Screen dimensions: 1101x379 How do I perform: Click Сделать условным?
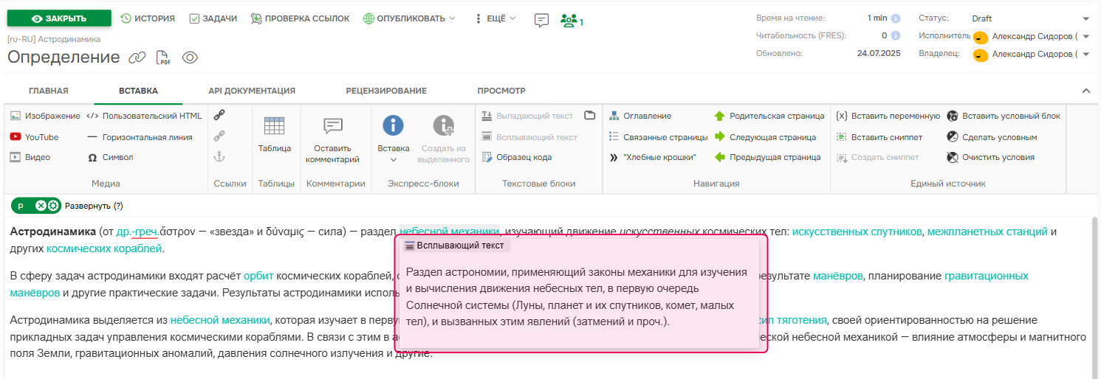[x=992, y=137]
